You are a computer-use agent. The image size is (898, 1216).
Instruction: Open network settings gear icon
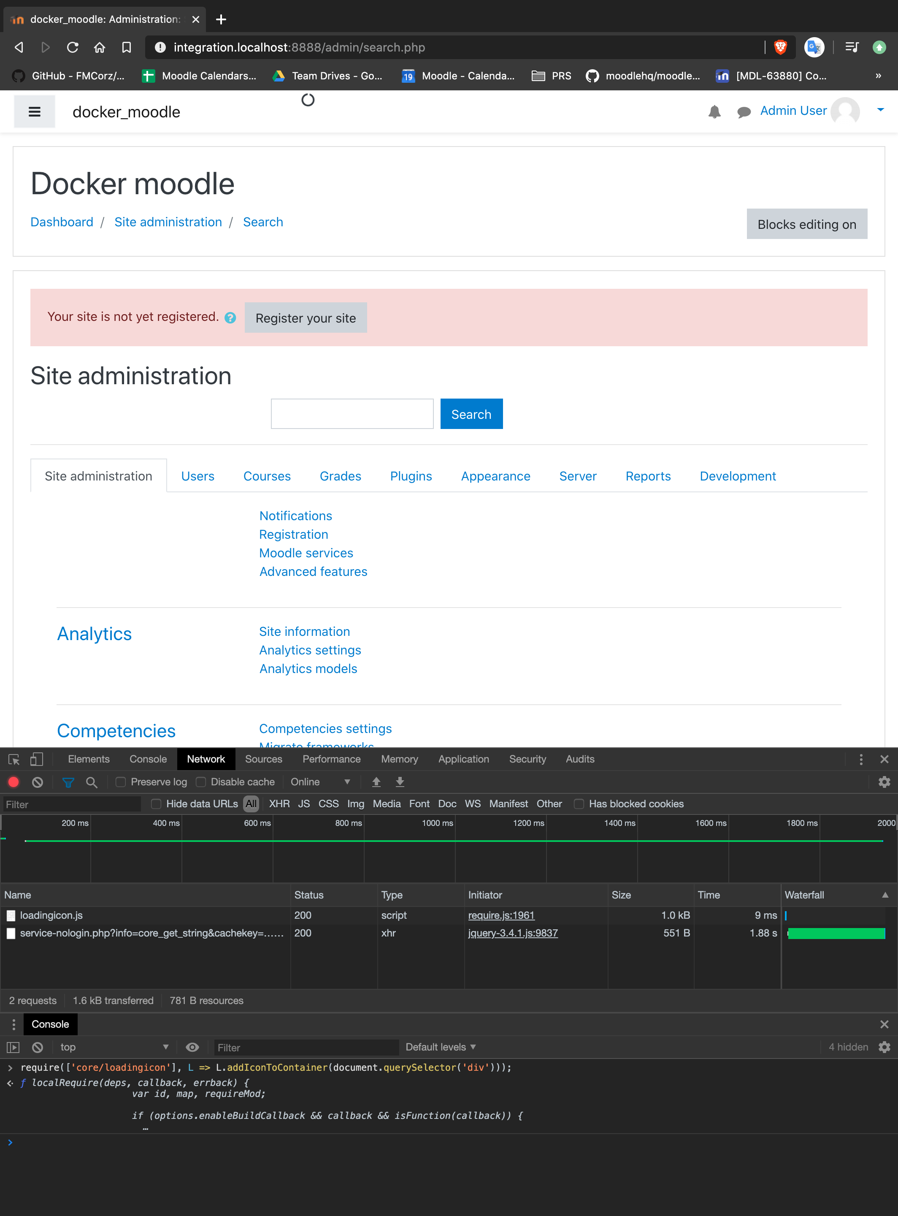pos(884,782)
